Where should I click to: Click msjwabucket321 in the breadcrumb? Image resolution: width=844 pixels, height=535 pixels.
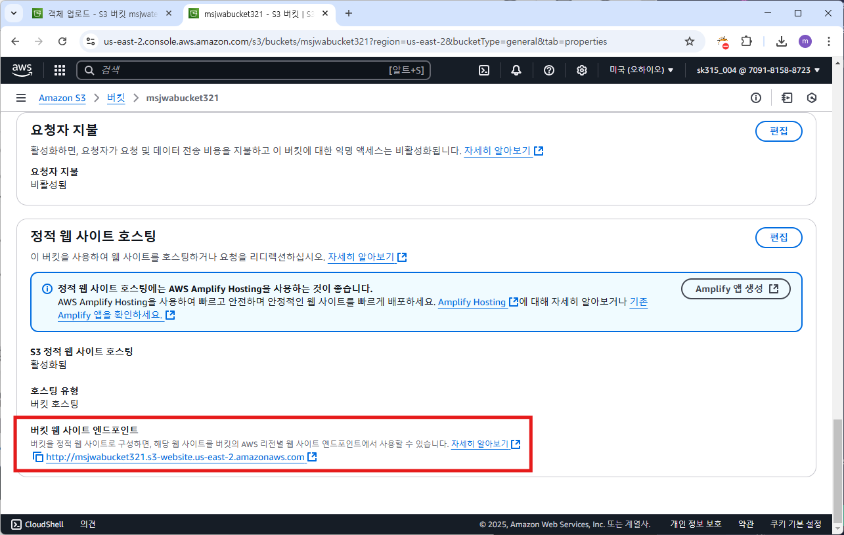(183, 98)
